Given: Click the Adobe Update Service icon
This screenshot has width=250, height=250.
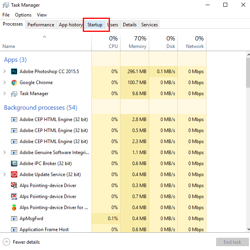Looking at the screenshot, I should (14, 175).
